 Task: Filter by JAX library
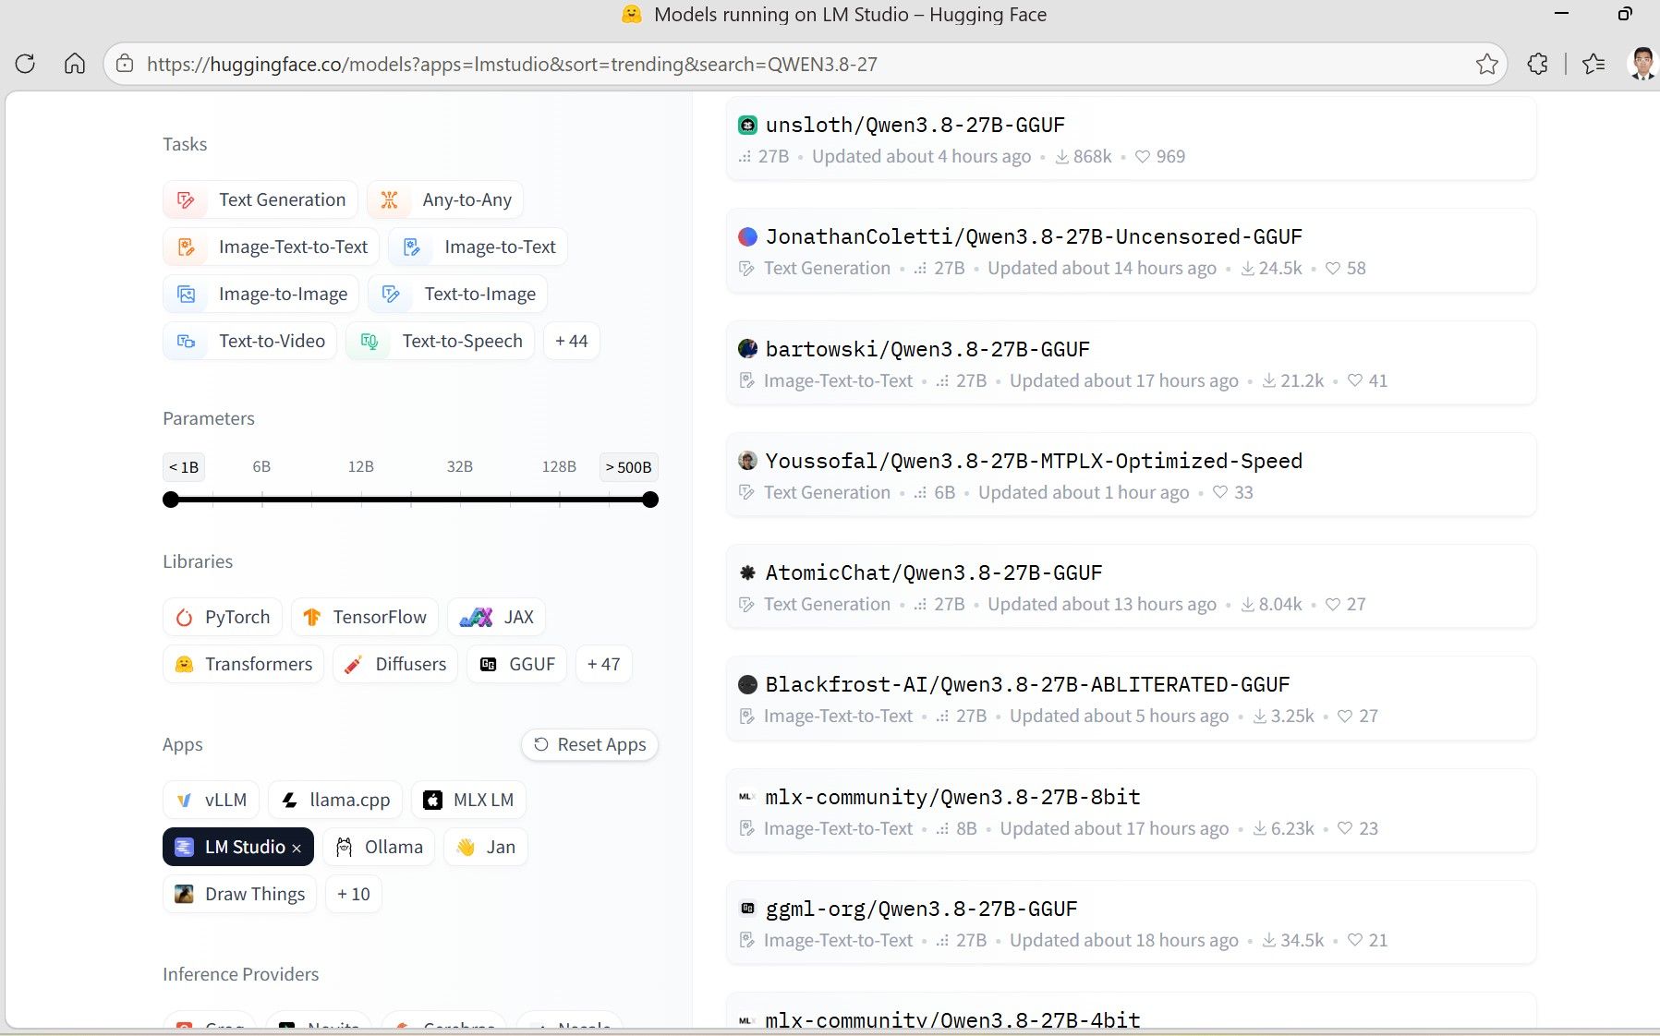click(497, 617)
